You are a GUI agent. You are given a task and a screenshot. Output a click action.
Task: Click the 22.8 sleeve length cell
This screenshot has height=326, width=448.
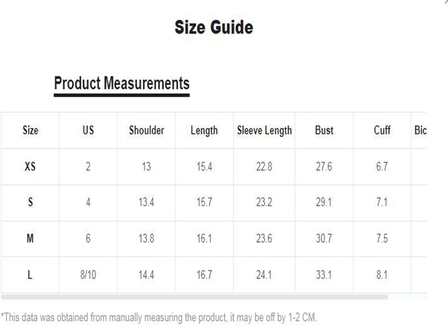tap(264, 166)
